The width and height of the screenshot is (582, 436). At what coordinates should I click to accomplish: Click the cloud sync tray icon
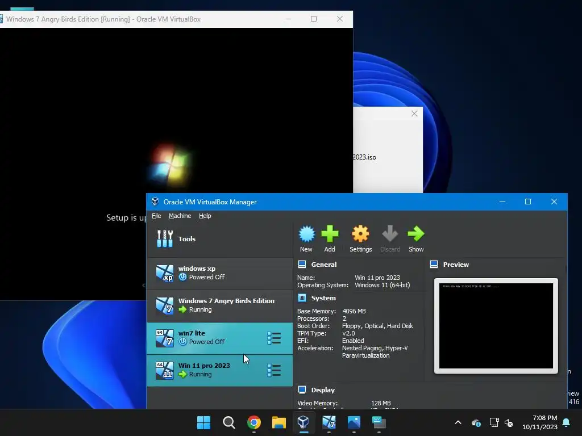[x=476, y=422]
